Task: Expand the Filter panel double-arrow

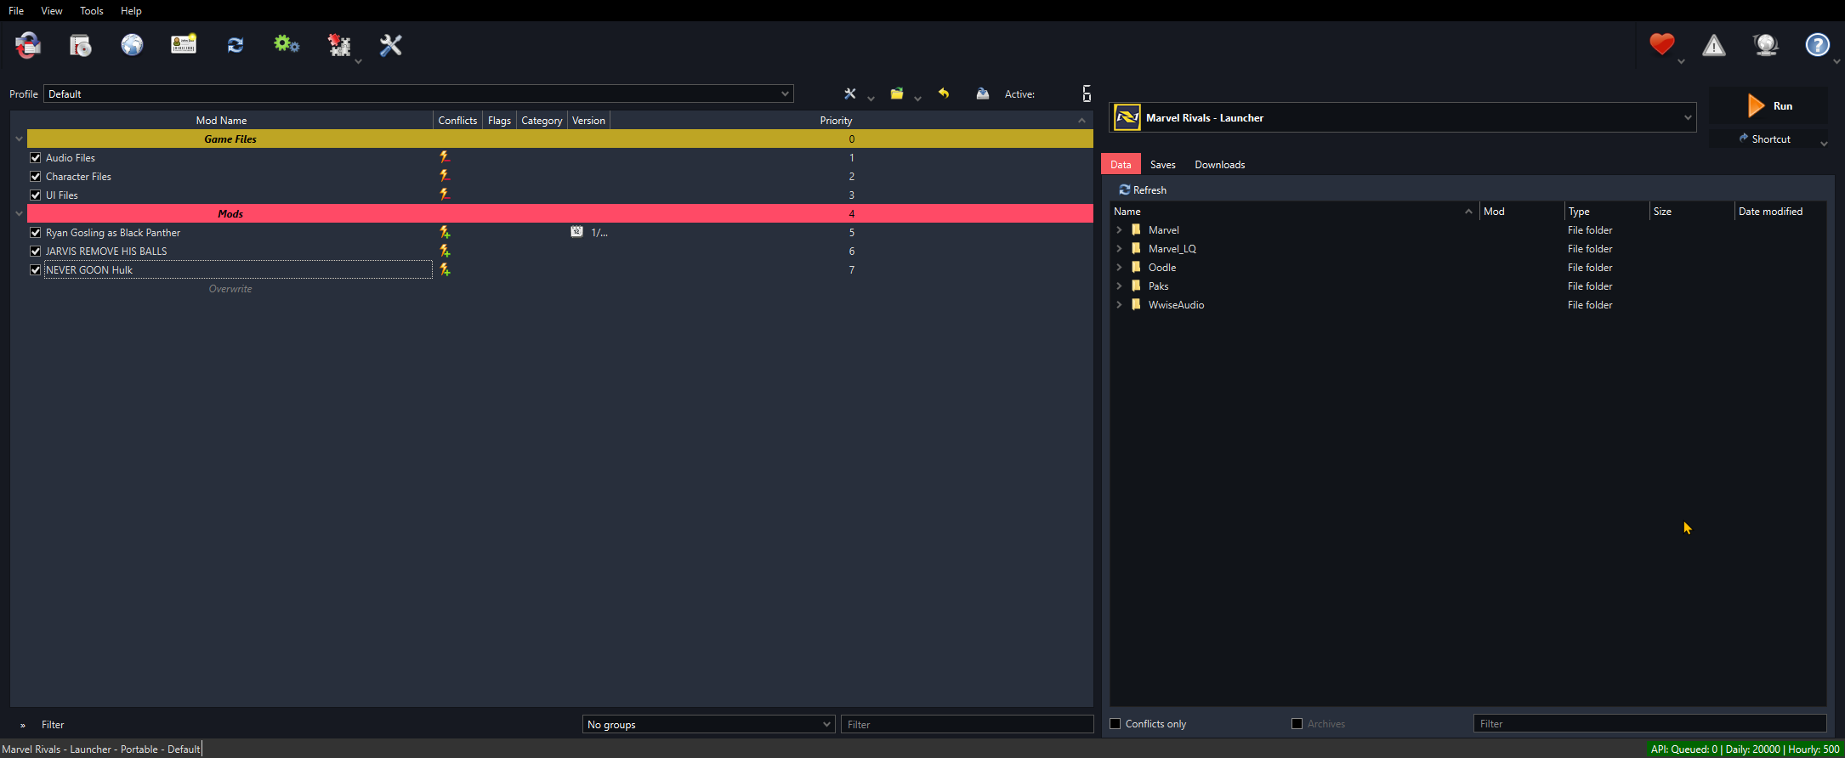Action: (x=23, y=725)
